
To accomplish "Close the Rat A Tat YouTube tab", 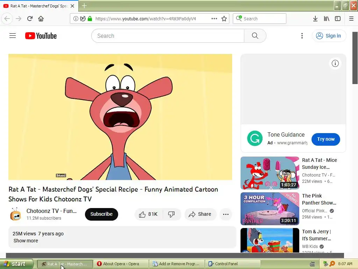I will (72, 6).
